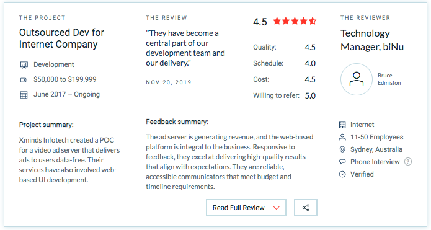Click the Technology Manager, biNu reviewer title
Image resolution: width=431 pixels, height=230 pixels.
point(372,40)
